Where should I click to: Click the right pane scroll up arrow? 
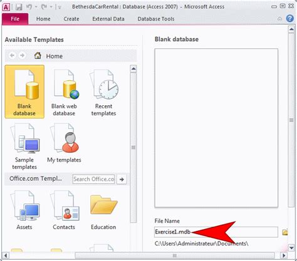291,29
